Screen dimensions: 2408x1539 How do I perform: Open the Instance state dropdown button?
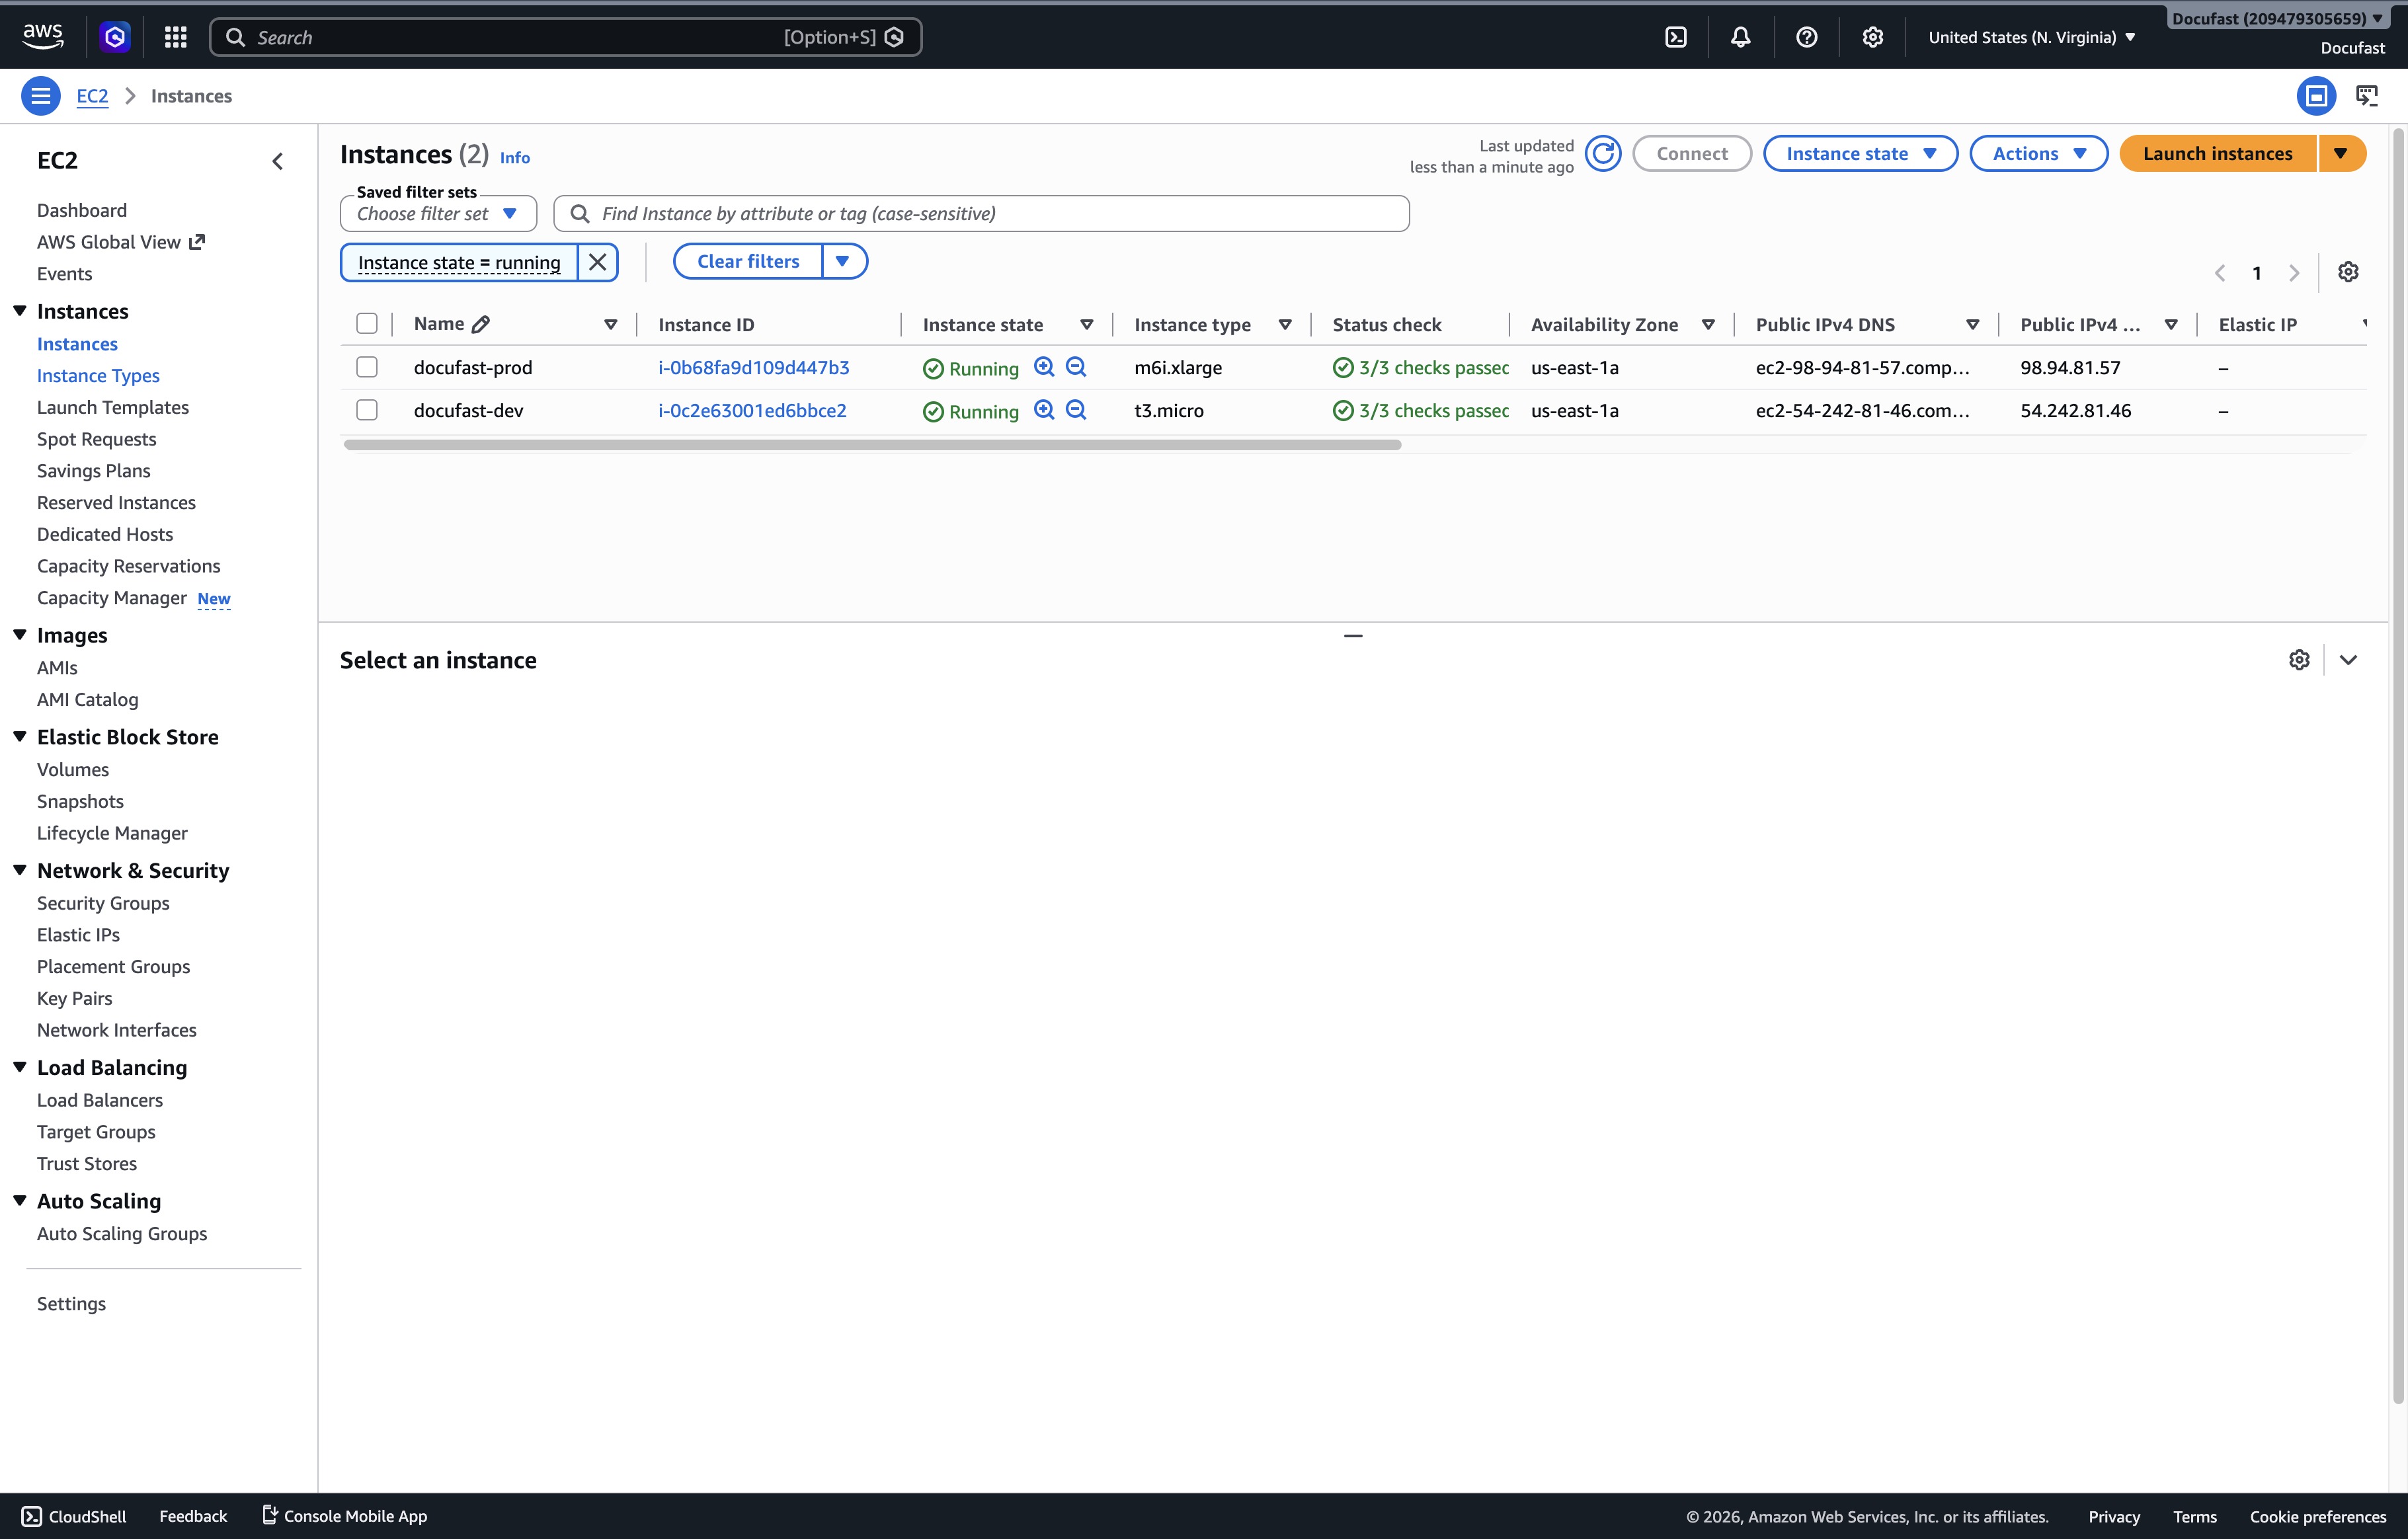1860,154
